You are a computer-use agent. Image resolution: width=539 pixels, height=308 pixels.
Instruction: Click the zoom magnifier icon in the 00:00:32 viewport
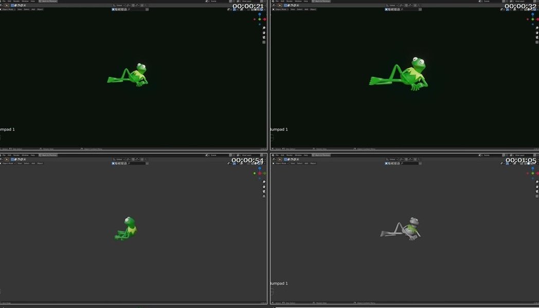tap(537, 28)
